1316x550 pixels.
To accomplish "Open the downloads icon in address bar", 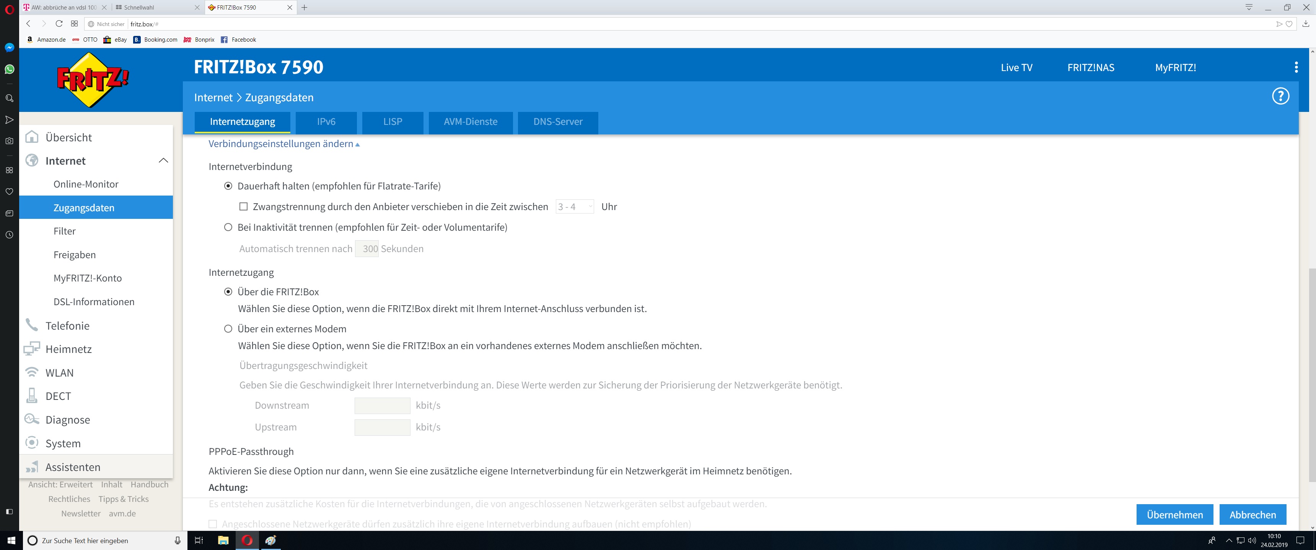I will 1306,23.
